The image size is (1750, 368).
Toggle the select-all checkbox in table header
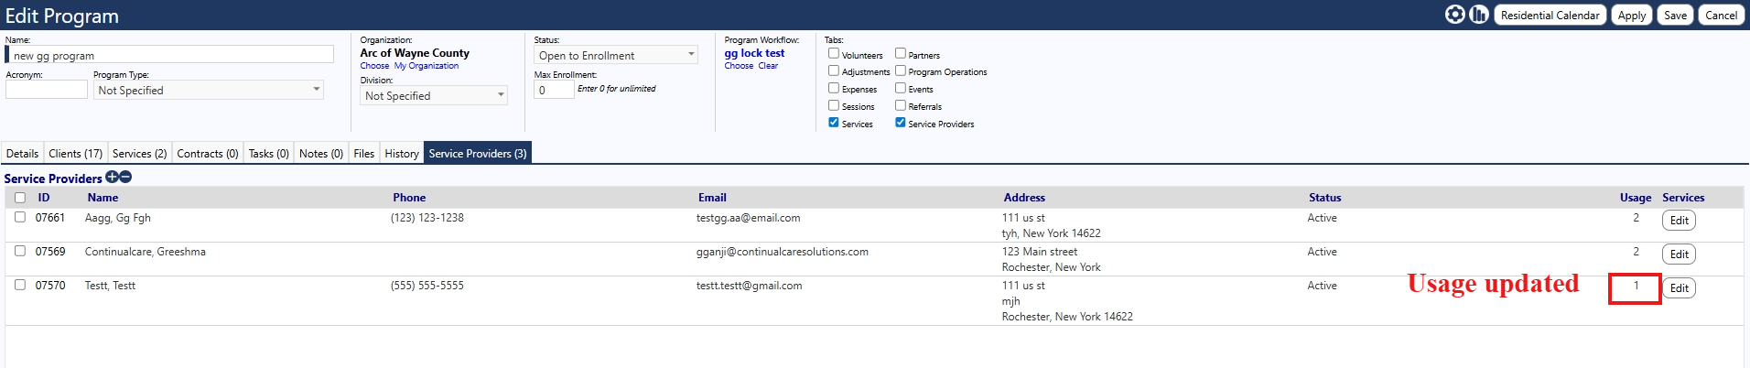(x=20, y=198)
